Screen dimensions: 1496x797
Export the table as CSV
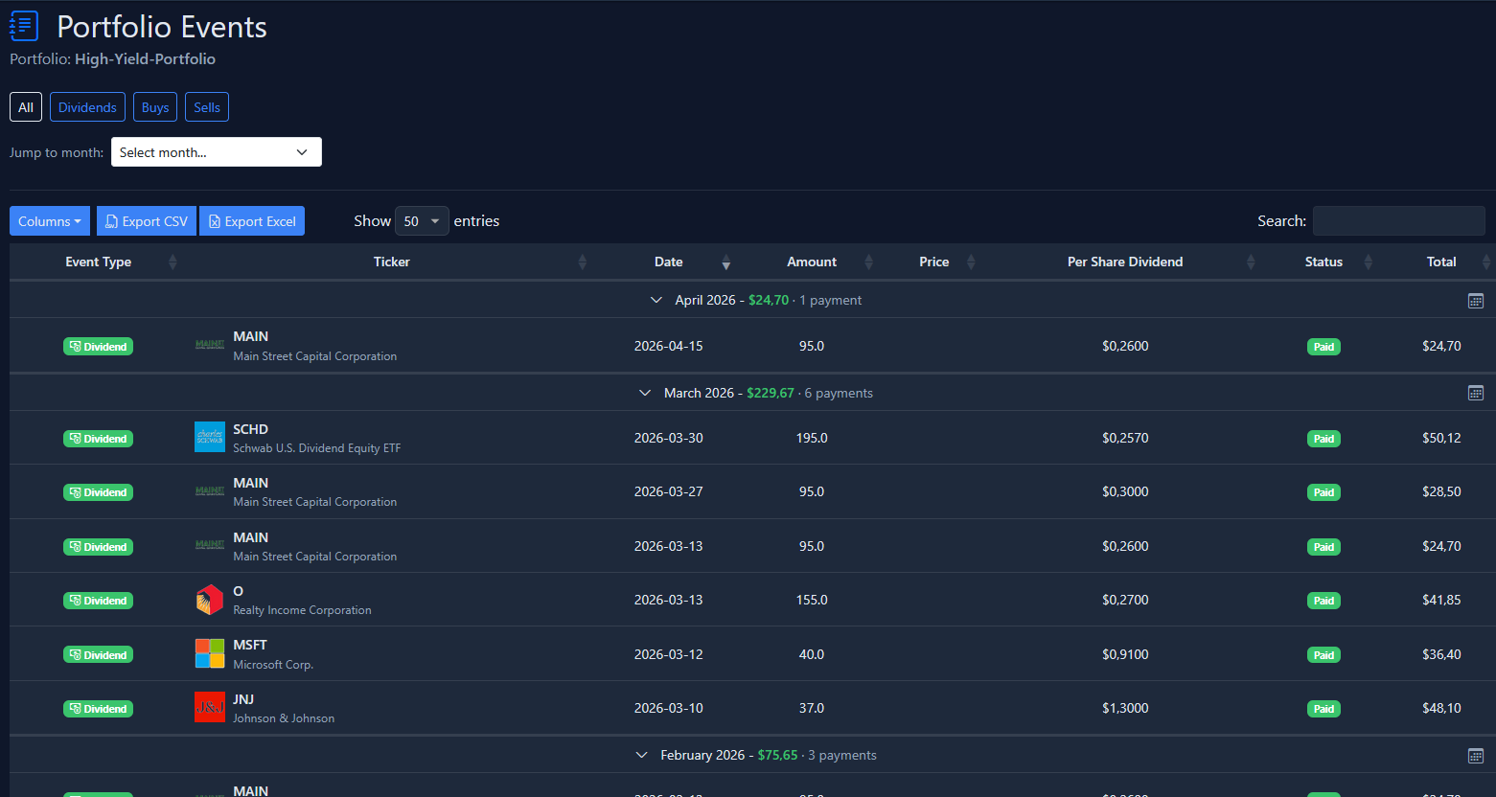[x=147, y=220]
